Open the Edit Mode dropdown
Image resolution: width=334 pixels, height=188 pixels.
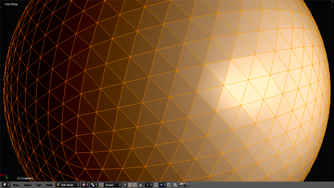point(67,185)
